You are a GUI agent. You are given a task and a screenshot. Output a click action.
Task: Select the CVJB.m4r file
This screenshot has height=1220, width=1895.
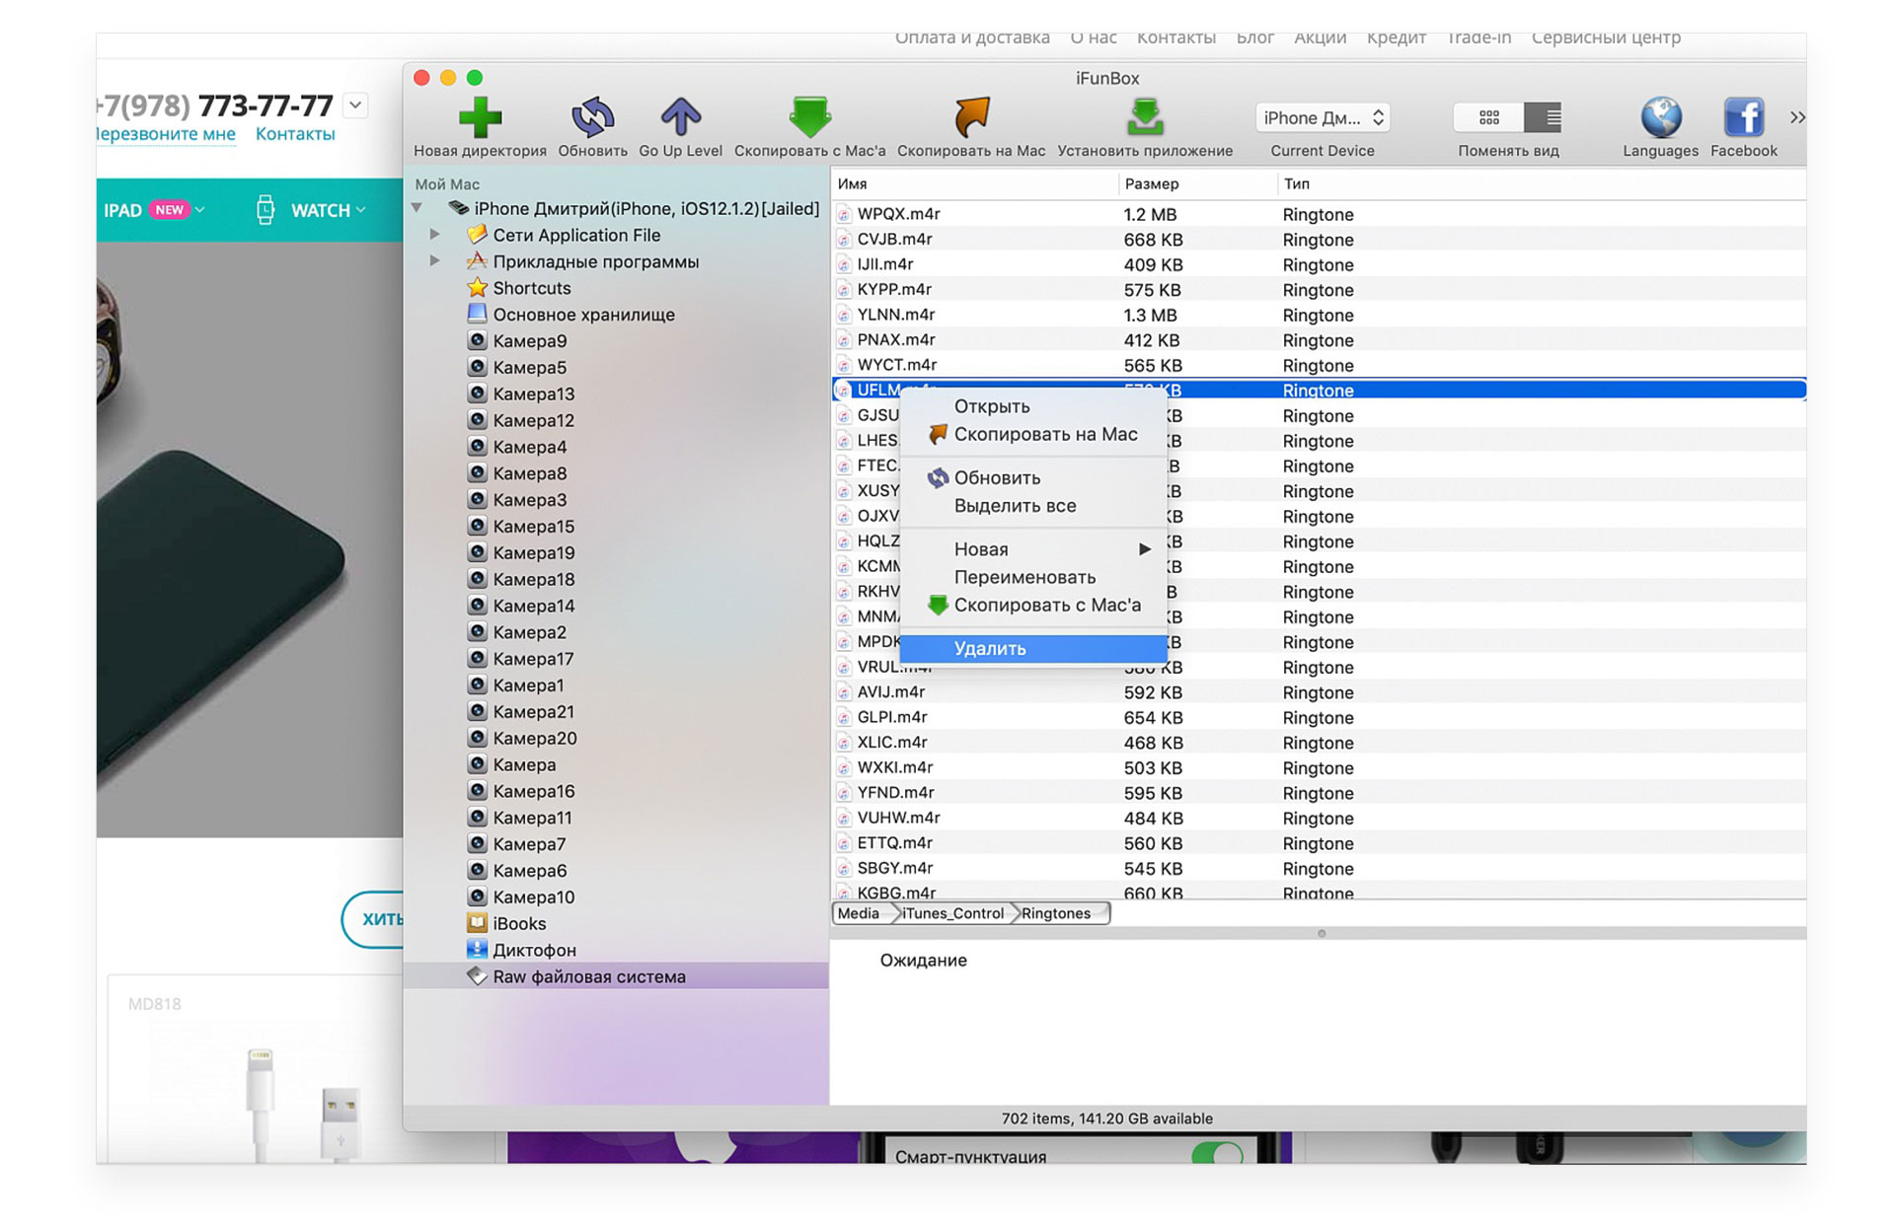click(x=1320, y=240)
